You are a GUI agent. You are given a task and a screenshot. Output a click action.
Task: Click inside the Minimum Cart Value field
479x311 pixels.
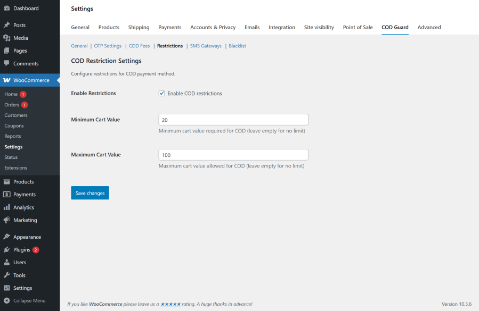click(x=233, y=119)
